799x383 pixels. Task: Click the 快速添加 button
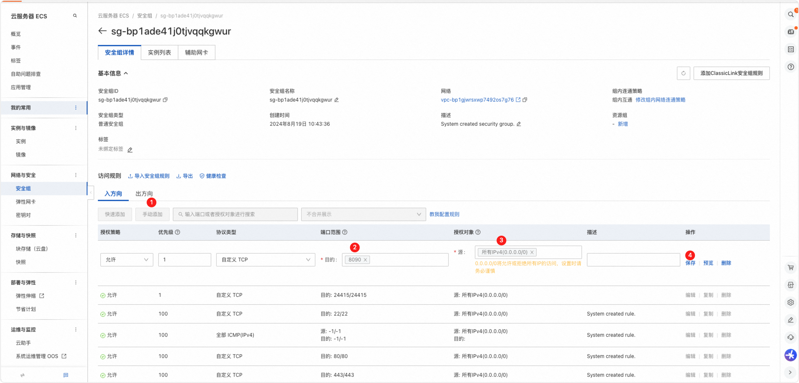(x=115, y=214)
